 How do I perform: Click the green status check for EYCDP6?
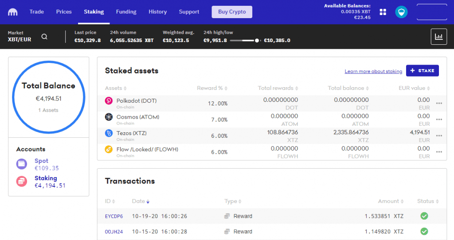coord(424,216)
